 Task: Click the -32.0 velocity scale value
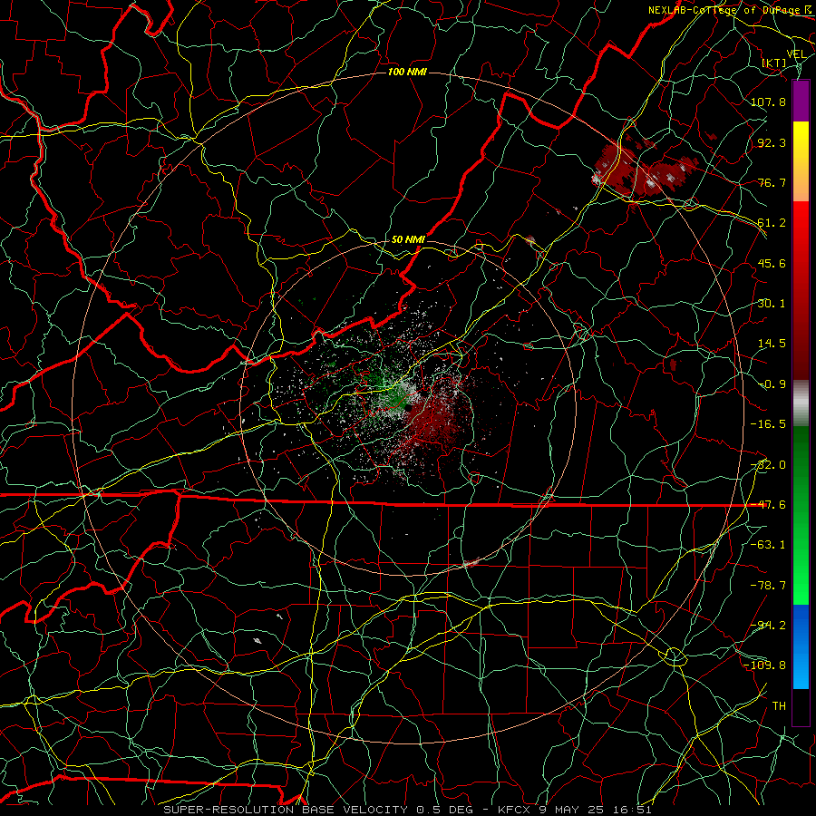(768, 465)
